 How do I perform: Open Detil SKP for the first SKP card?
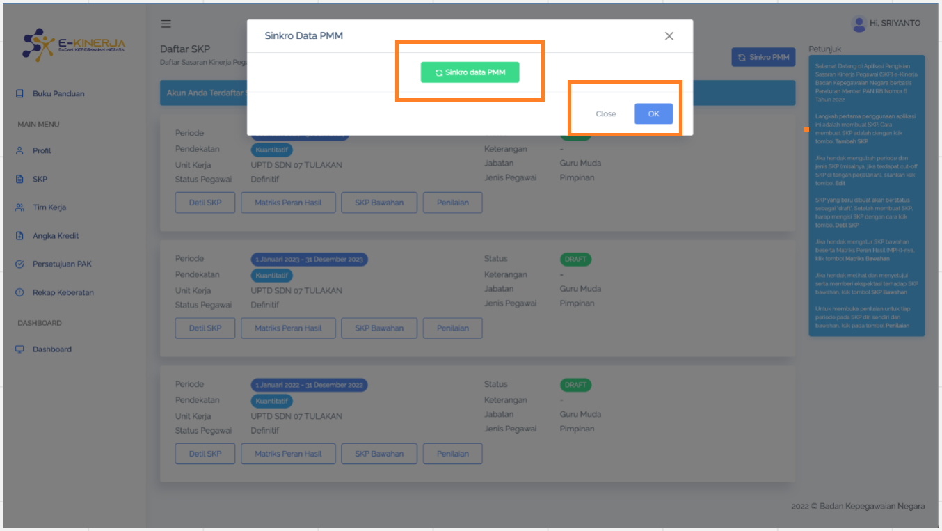pyautogui.click(x=205, y=203)
